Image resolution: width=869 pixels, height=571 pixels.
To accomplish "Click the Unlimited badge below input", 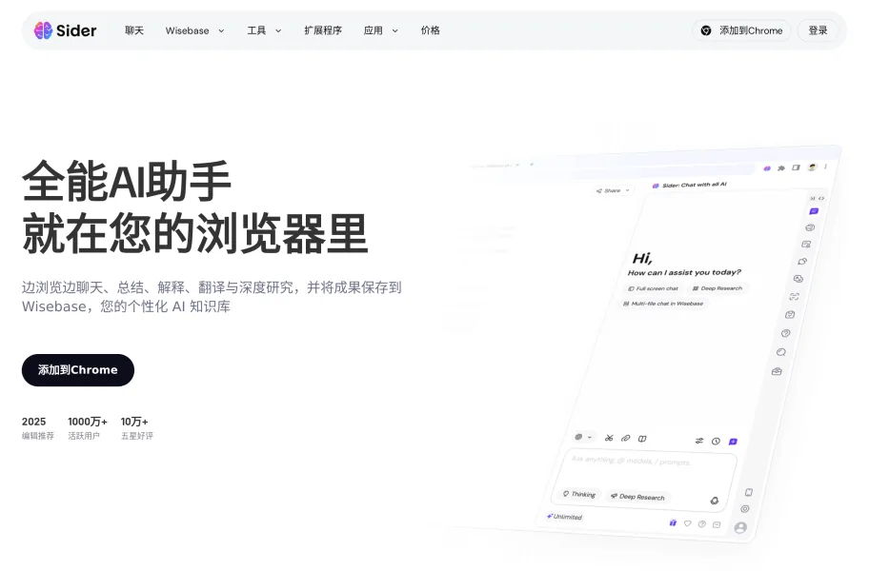I will [x=565, y=516].
